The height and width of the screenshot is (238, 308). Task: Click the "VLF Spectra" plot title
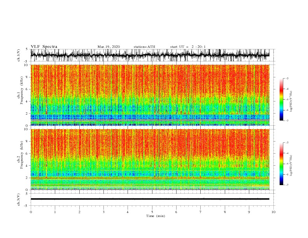[x=44, y=47]
